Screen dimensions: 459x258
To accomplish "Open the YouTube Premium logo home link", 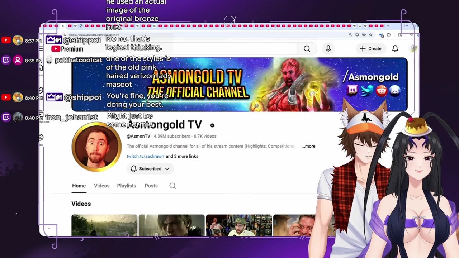I will [x=67, y=49].
